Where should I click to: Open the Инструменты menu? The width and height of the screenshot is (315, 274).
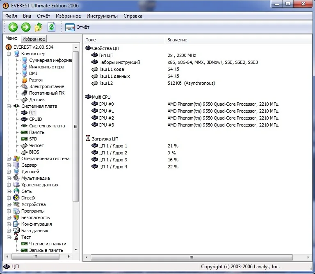pyautogui.click(x=102, y=16)
